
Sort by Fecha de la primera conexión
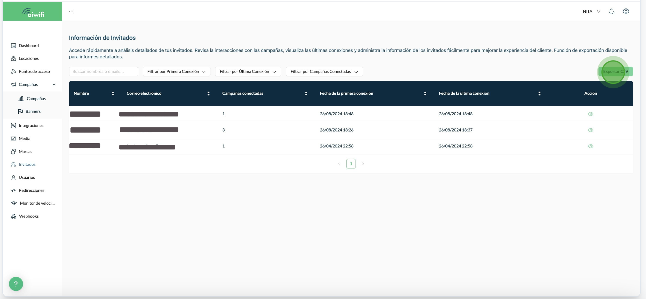(425, 93)
